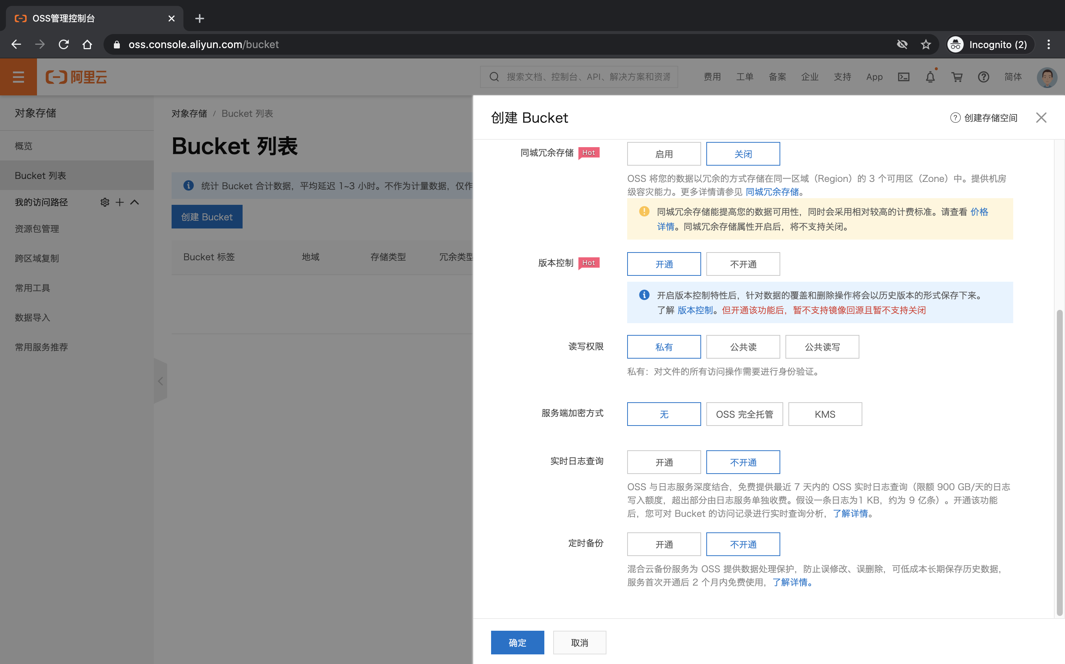Open the 简体 language selector
Image resolution: width=1065 pixels, height=664 pixels.
click(1013, 77)
